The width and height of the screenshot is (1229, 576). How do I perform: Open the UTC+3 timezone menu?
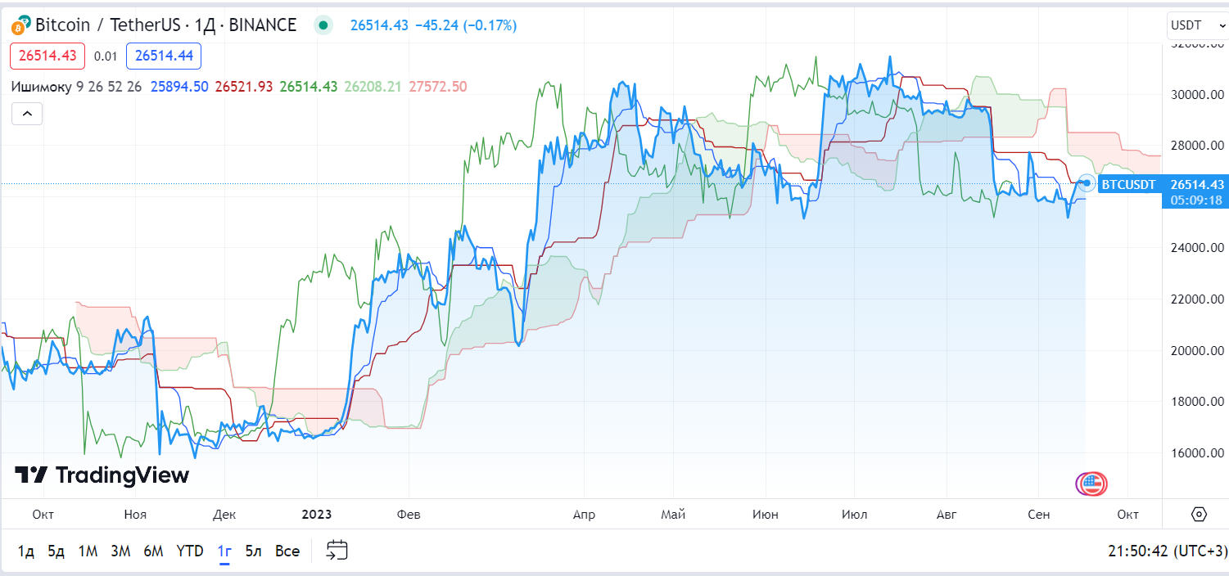1165,551
